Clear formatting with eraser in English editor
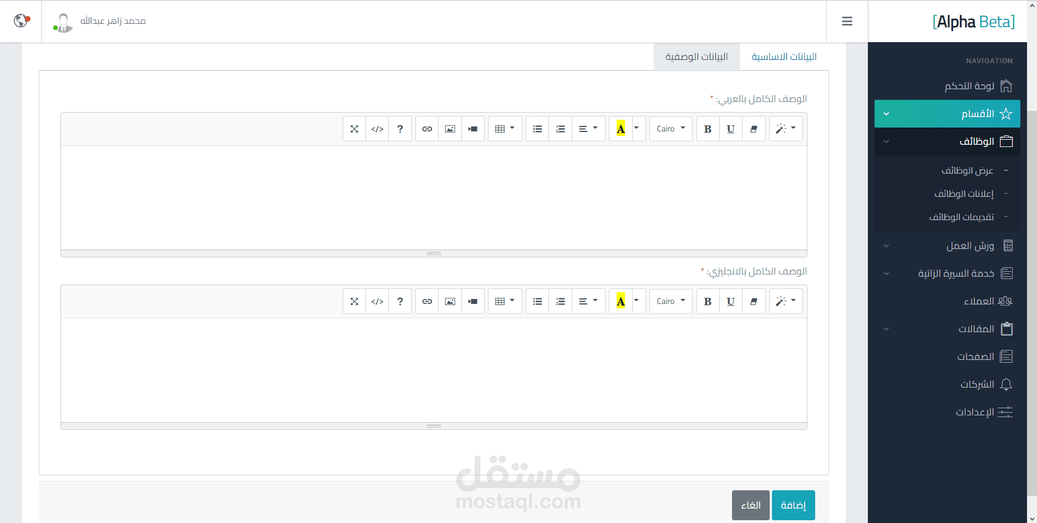 [x=754, y=301]
